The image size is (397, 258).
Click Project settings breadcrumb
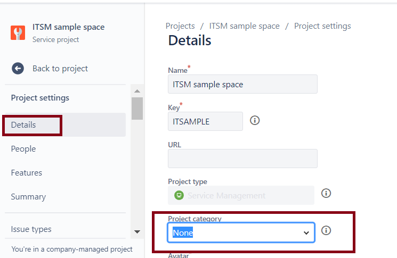tap(322, 26)
